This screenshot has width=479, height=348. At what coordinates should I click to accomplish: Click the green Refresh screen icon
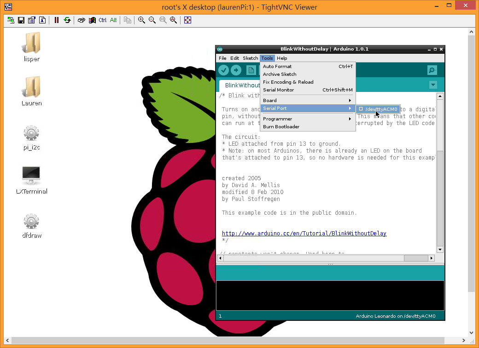[x=67, y=20]
